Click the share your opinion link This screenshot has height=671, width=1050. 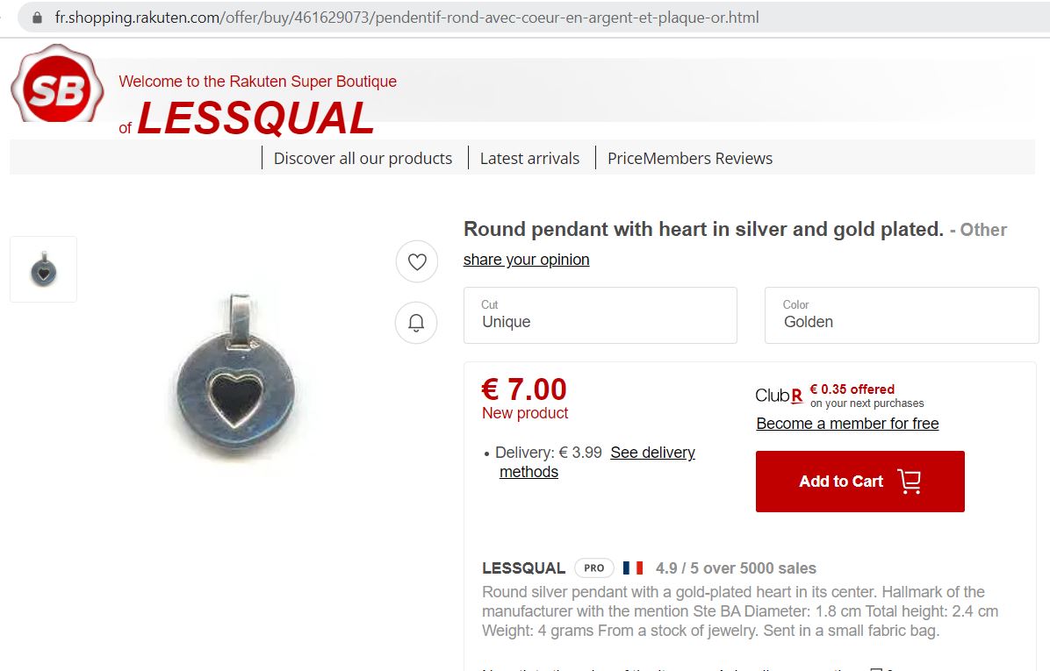527,260
